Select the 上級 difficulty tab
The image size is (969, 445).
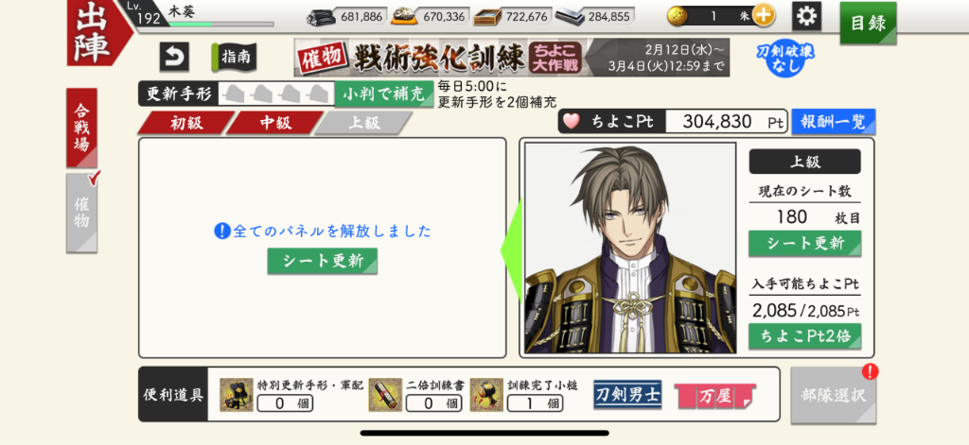[363, 123]
